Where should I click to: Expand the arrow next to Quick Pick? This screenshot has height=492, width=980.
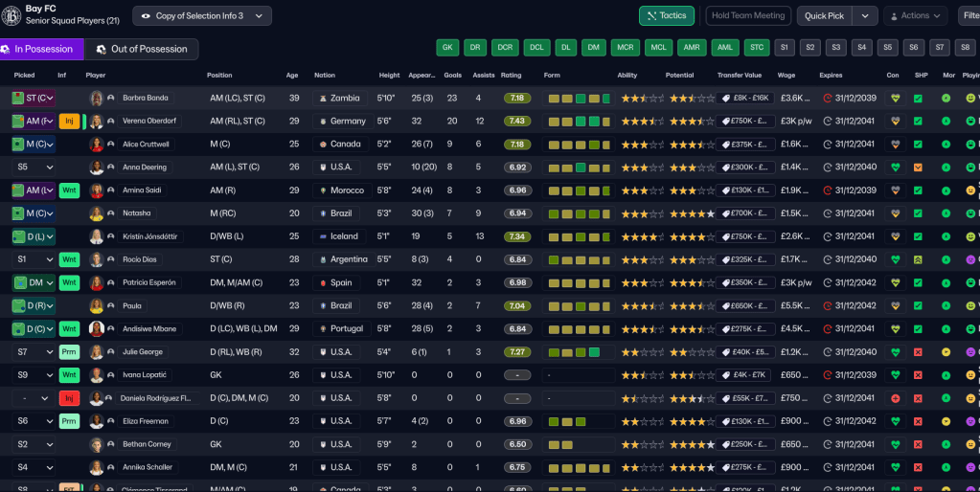(865, 16)
